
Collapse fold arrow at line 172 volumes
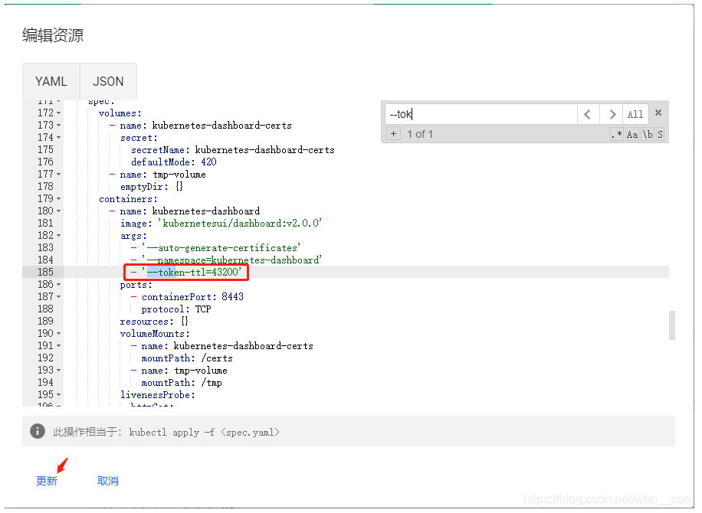pyautogui.click(x=59, y=113)
